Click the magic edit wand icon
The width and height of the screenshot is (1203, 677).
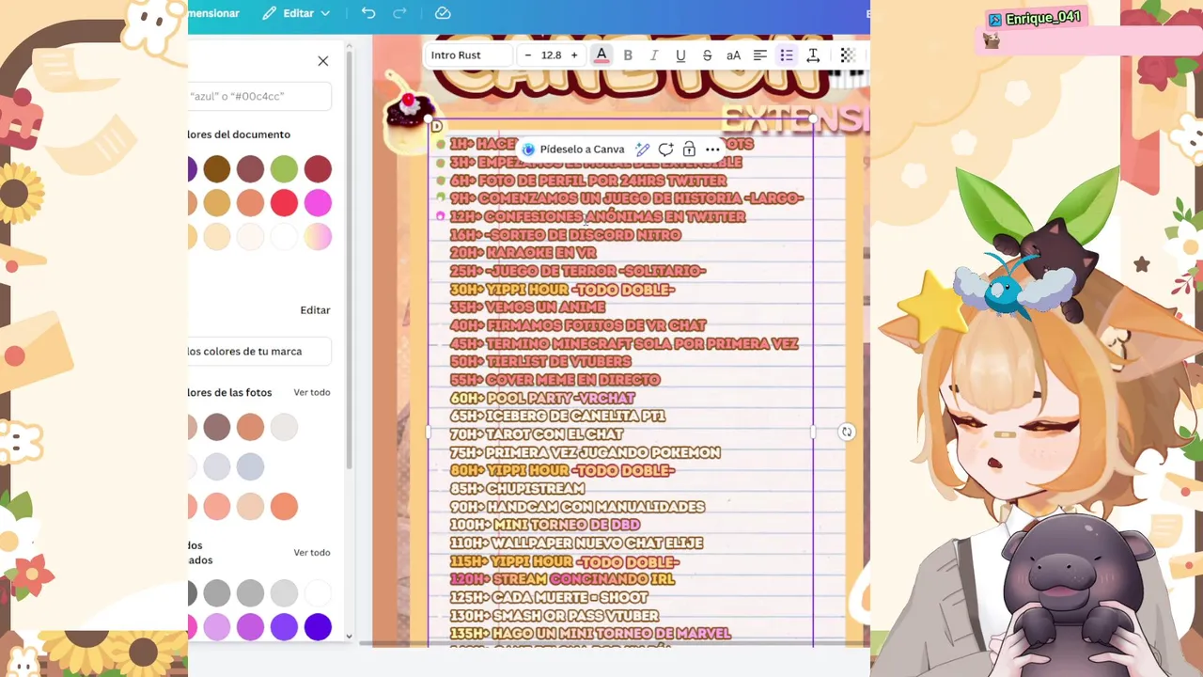(x=642, y=150)
